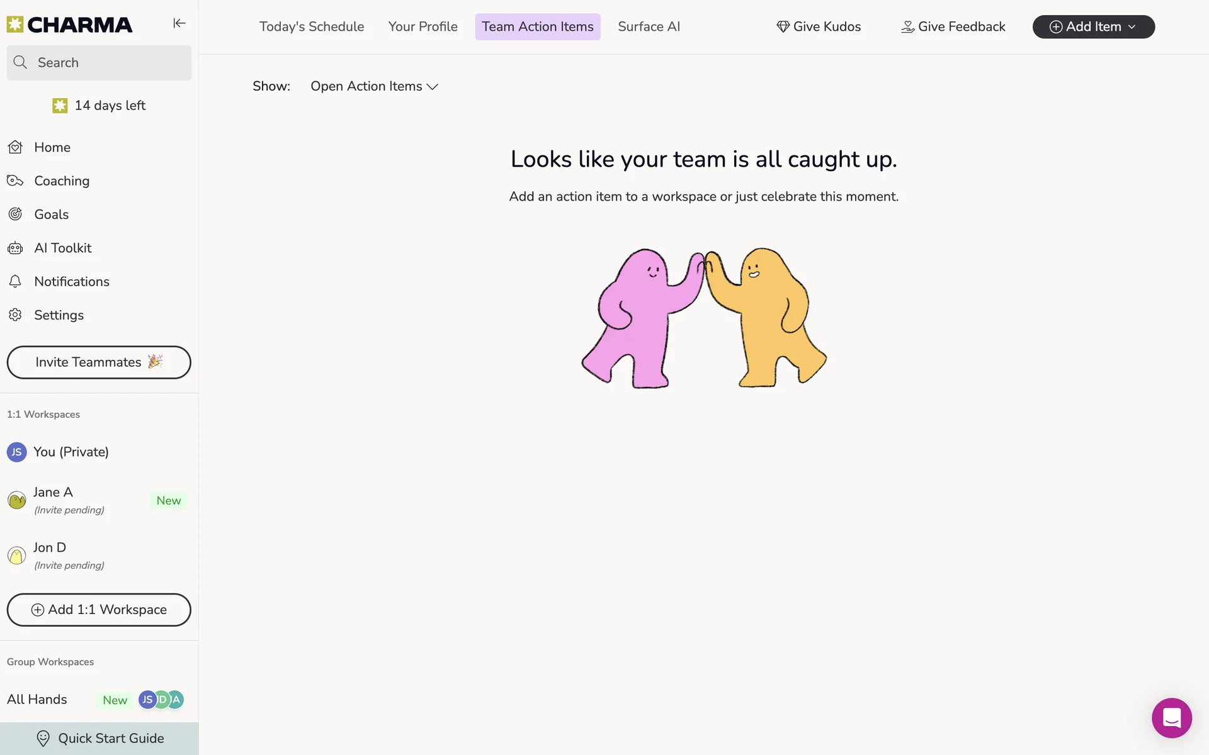
Task: Click the Goals target icon
Action: [15, 214]
